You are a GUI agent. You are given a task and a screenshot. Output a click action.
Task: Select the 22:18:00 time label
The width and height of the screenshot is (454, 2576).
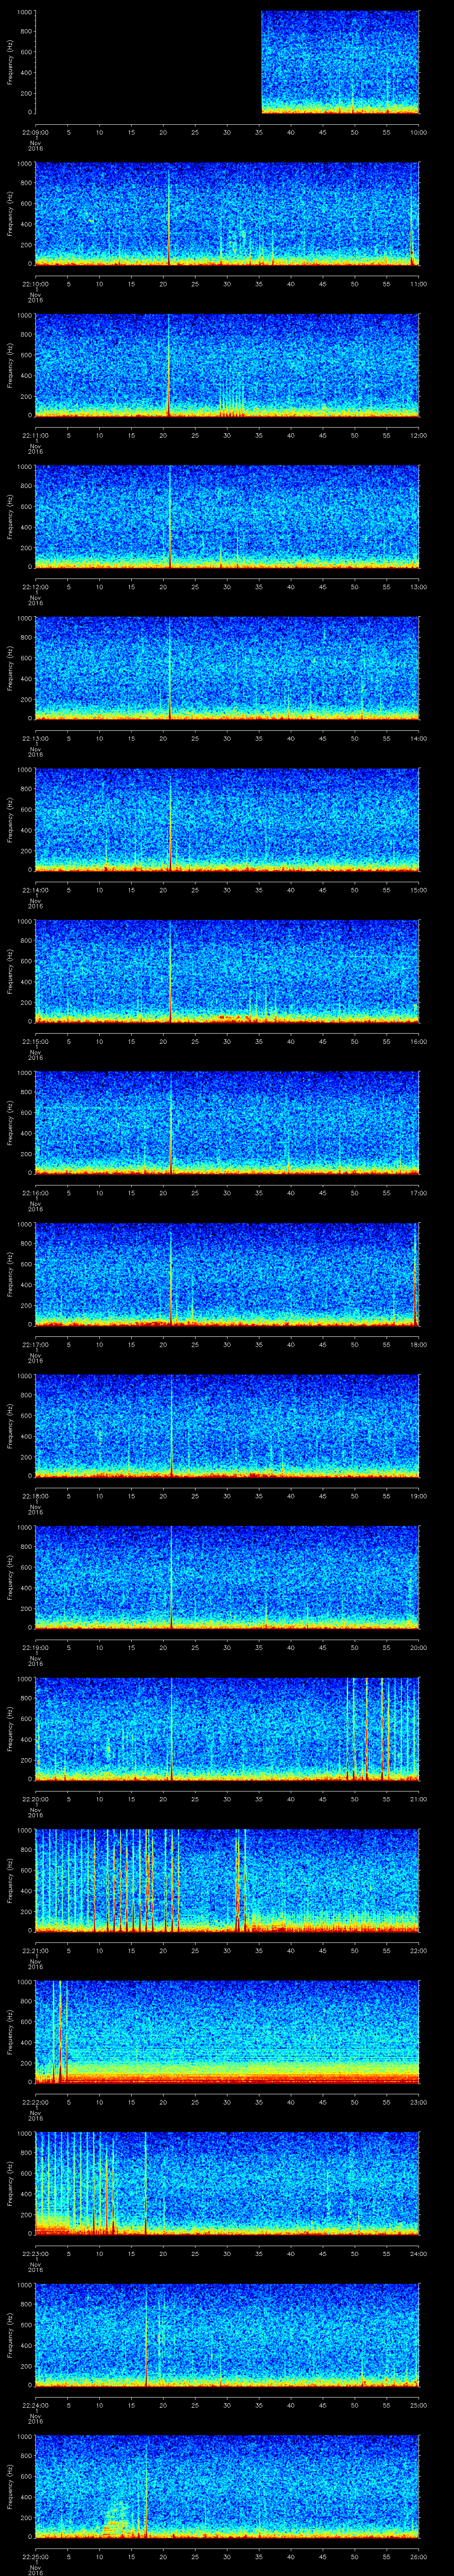tap(36, 1496)
